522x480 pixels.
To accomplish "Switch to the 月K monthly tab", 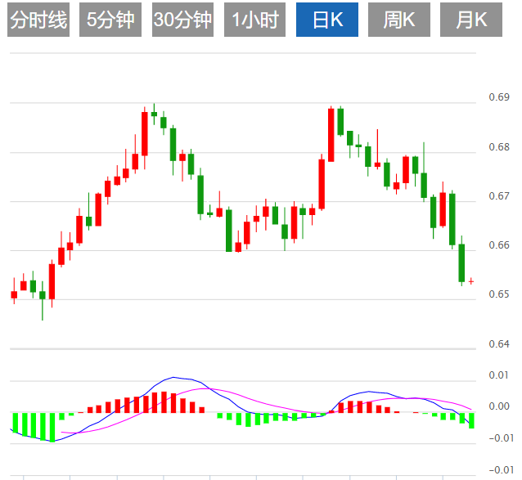I will [471, 20].
